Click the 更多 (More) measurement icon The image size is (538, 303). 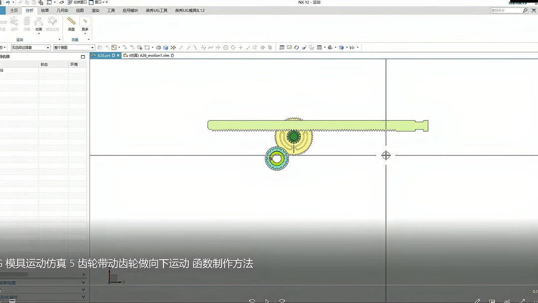pyautogui.click(x=85, y=22)
